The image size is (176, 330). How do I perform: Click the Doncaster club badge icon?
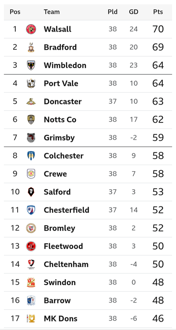tap(31, 102)
